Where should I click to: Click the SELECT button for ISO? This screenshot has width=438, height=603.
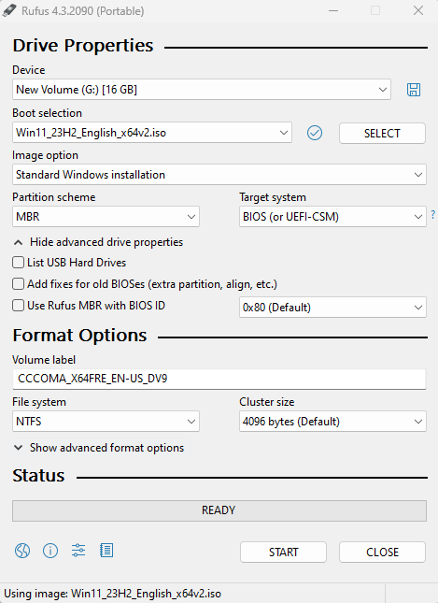click(382, 133)
